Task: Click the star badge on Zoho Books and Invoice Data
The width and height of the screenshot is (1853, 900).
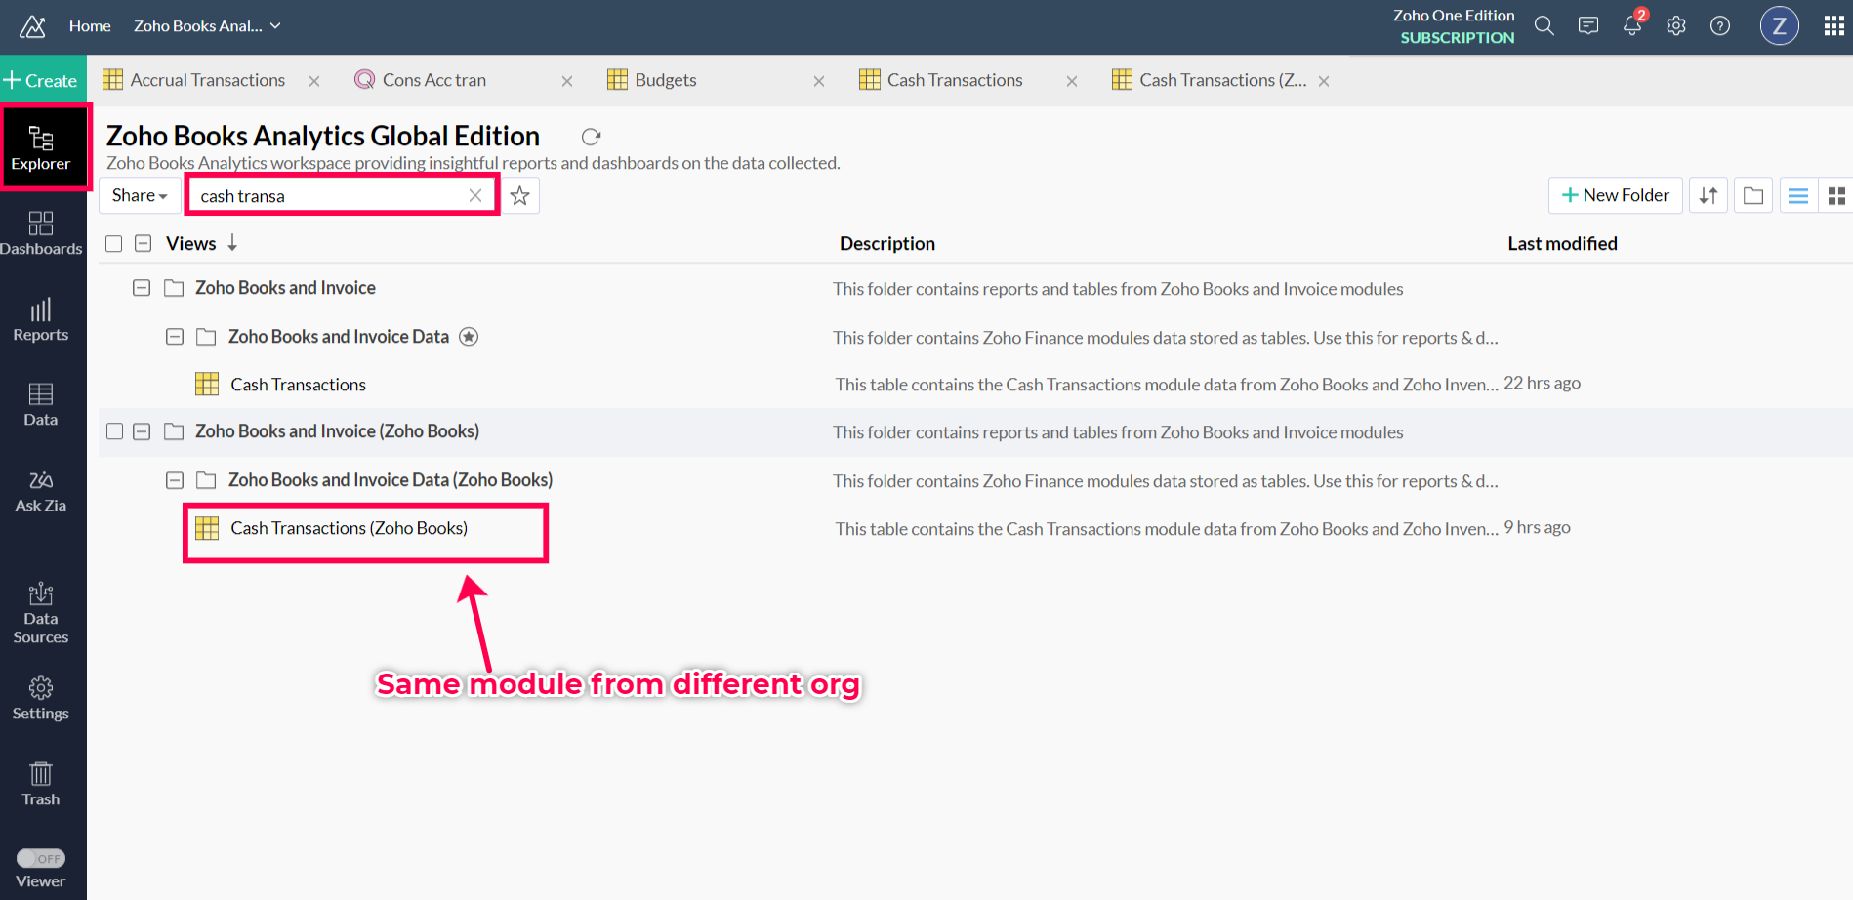Action: pyautogui.click(x=469, y=337)
